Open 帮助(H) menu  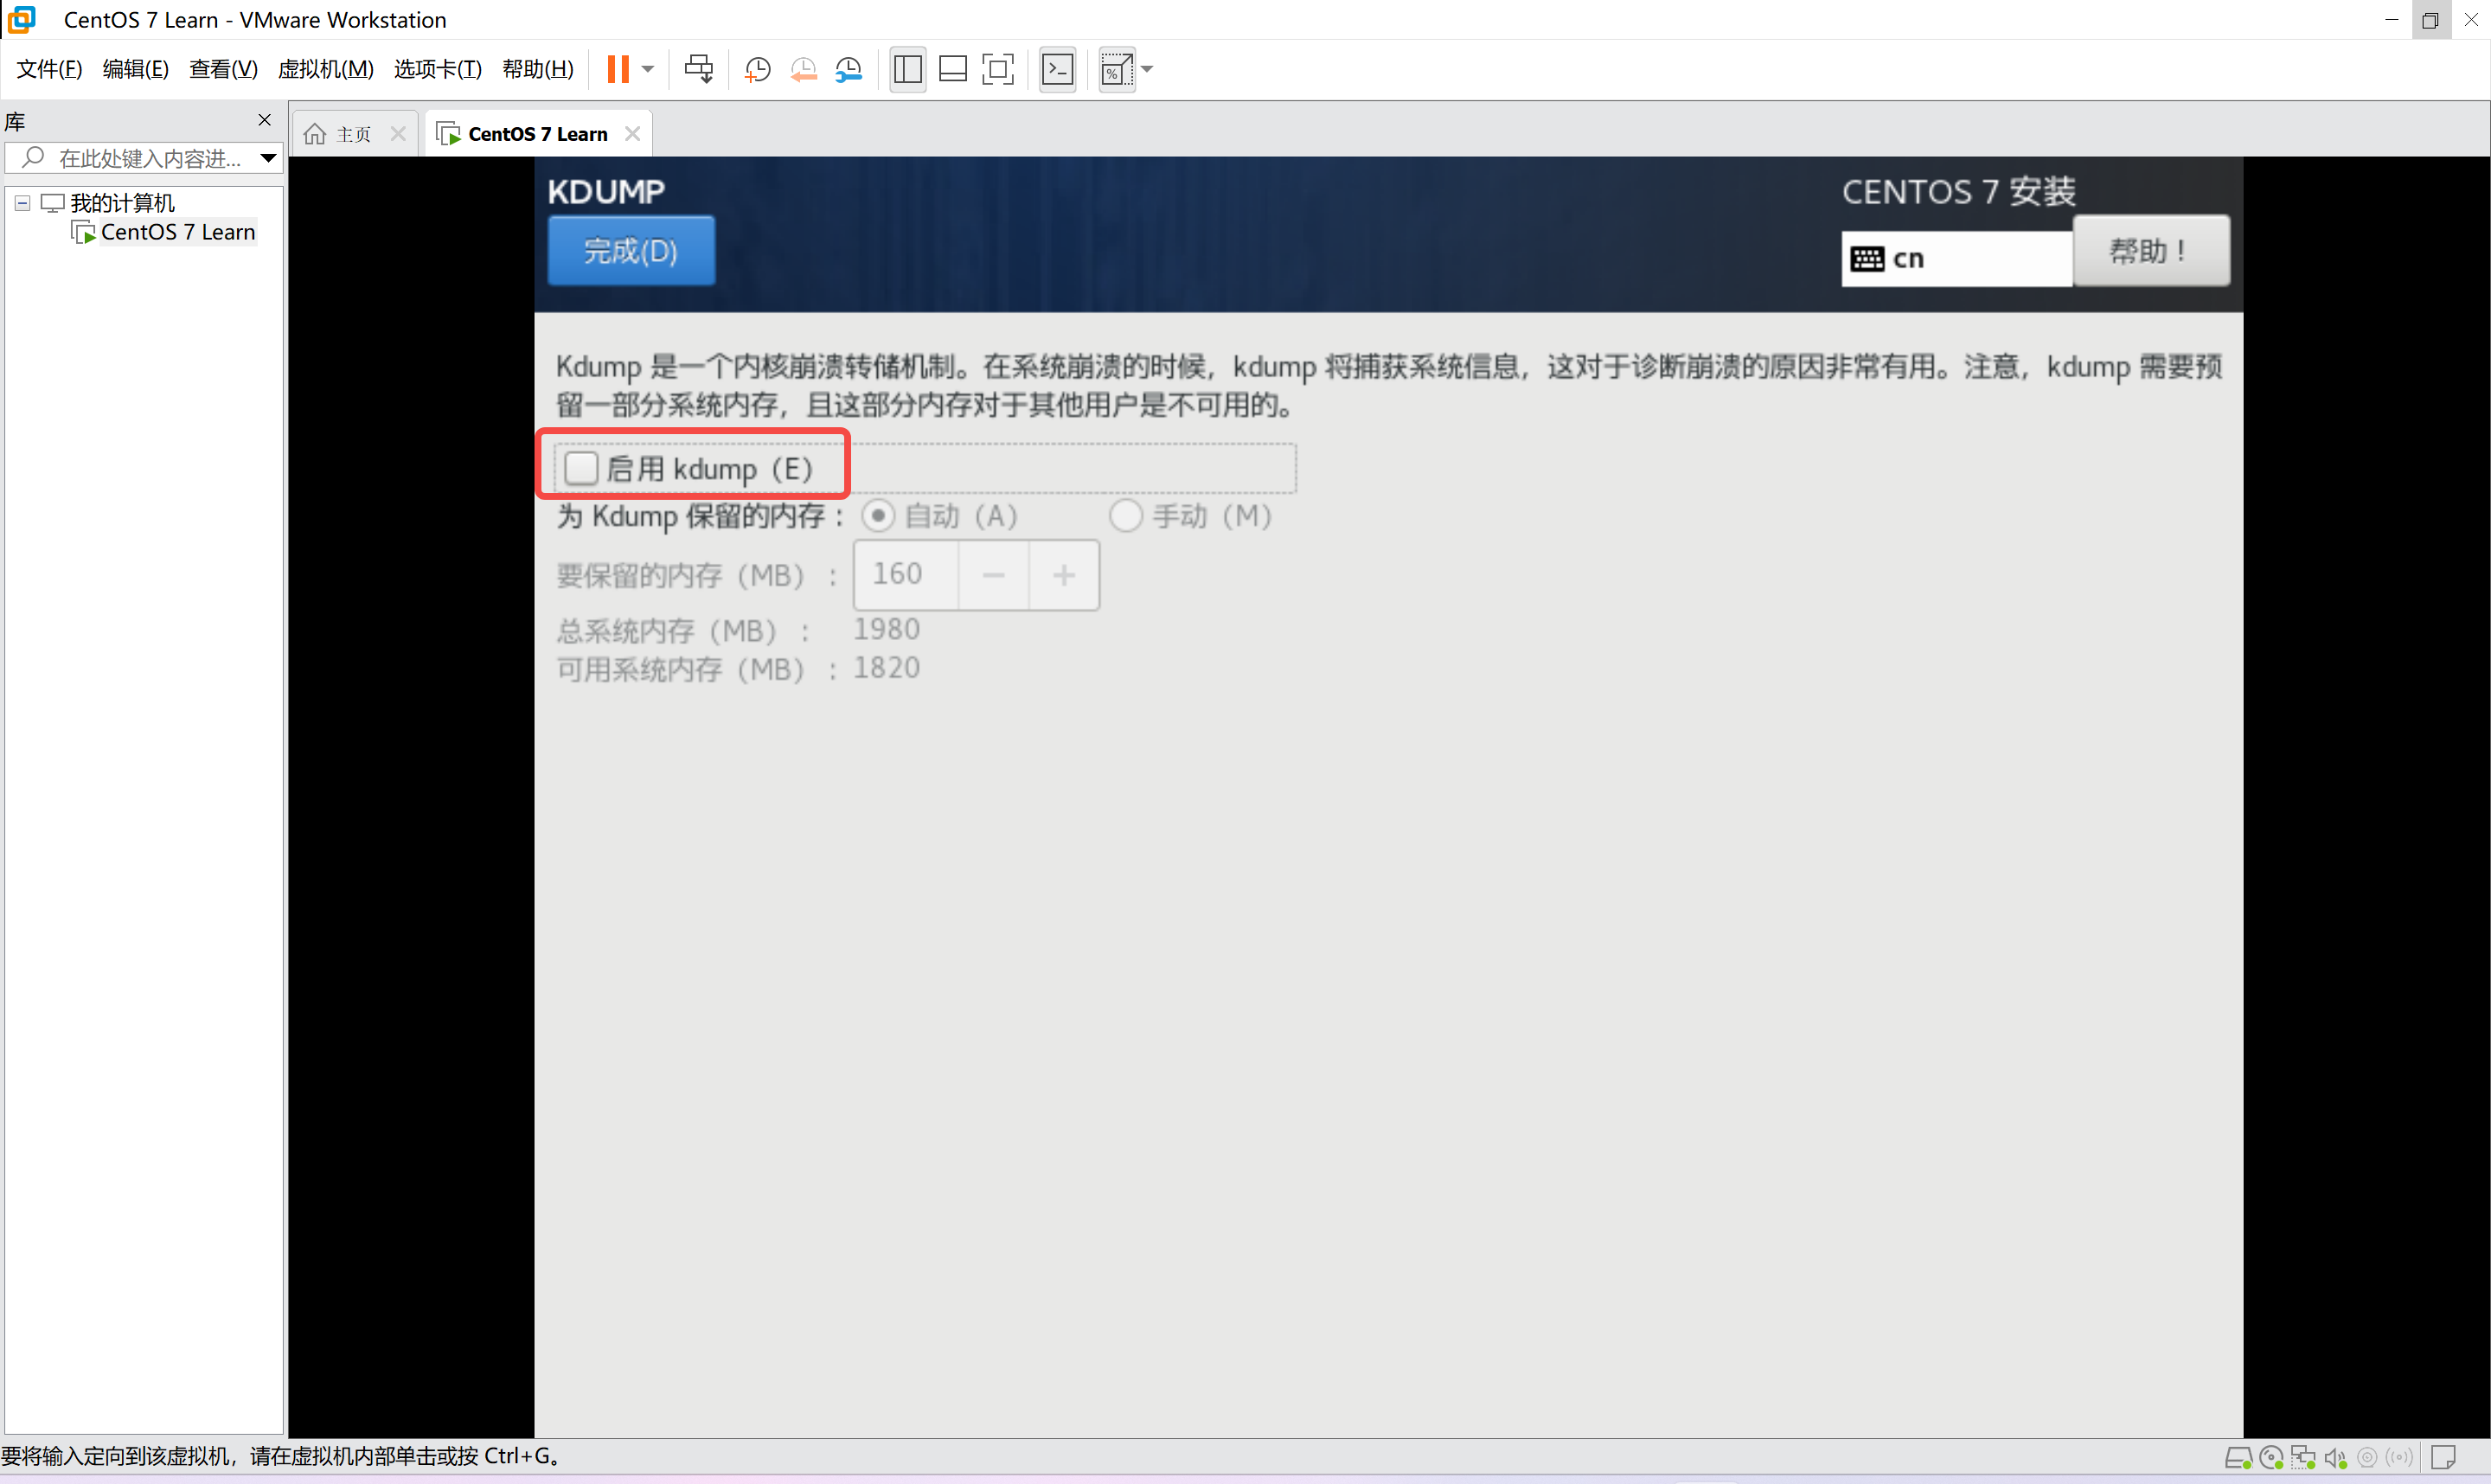[538, 69]
